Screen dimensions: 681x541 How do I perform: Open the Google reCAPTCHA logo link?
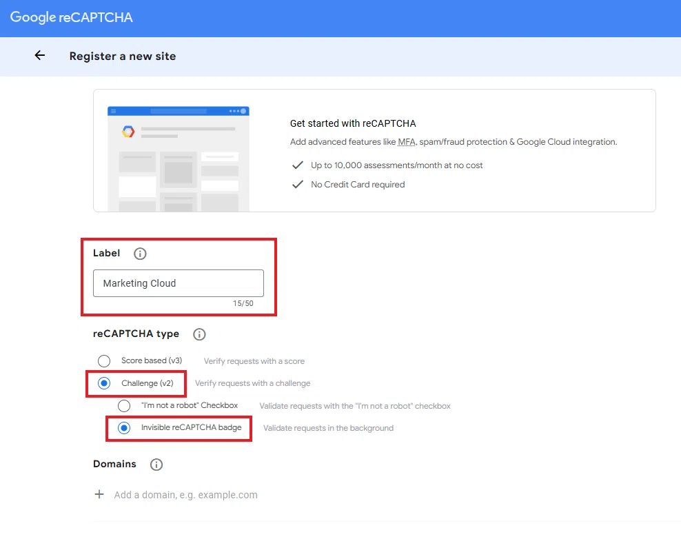pyautogui.click(x=71, y=17)
